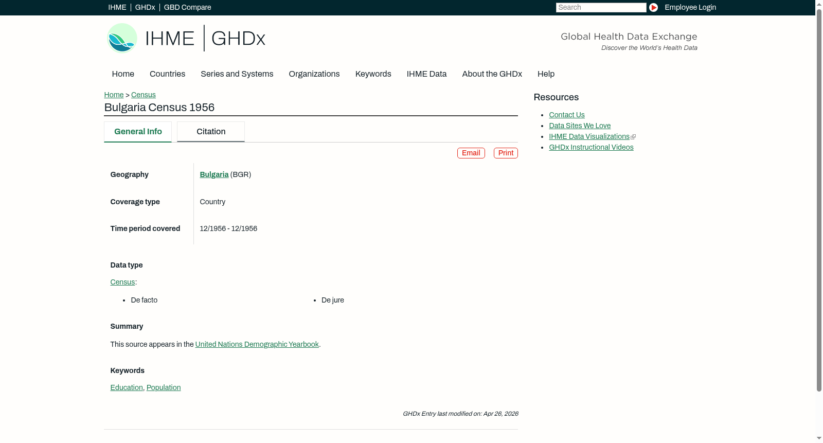Image resolution: width=823 pixels, height=443 pixels.
Task: Open the Keywords menu item
Action: tap(373, 74)
